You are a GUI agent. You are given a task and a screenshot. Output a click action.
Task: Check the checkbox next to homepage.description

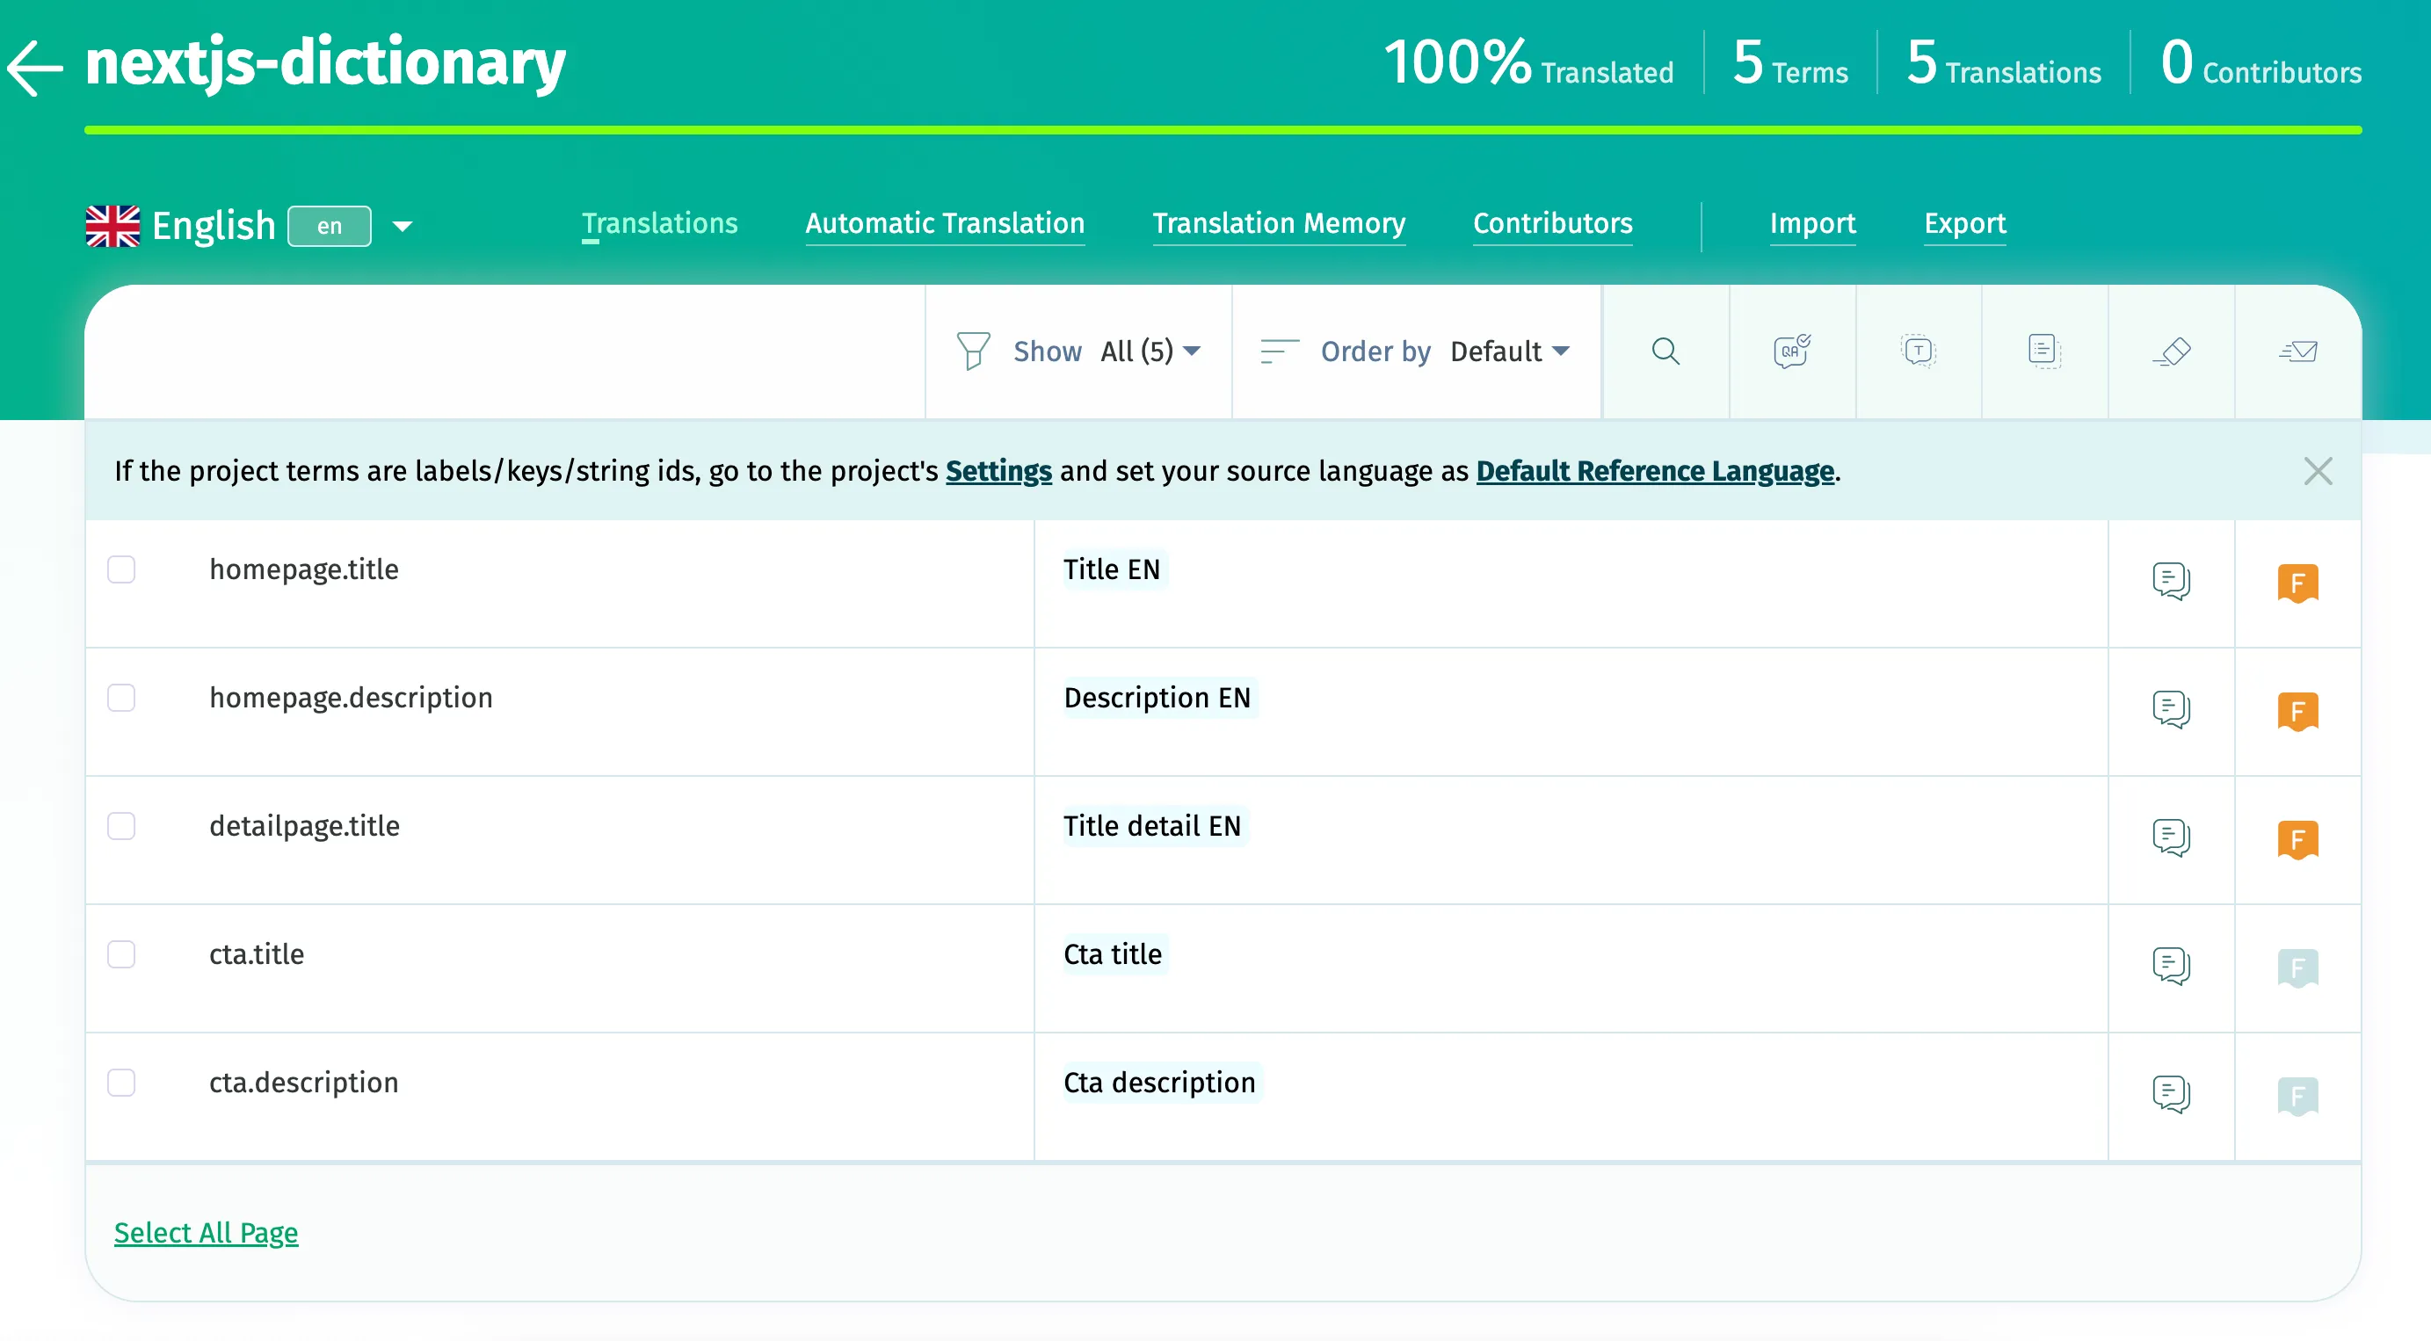point(120,699)
